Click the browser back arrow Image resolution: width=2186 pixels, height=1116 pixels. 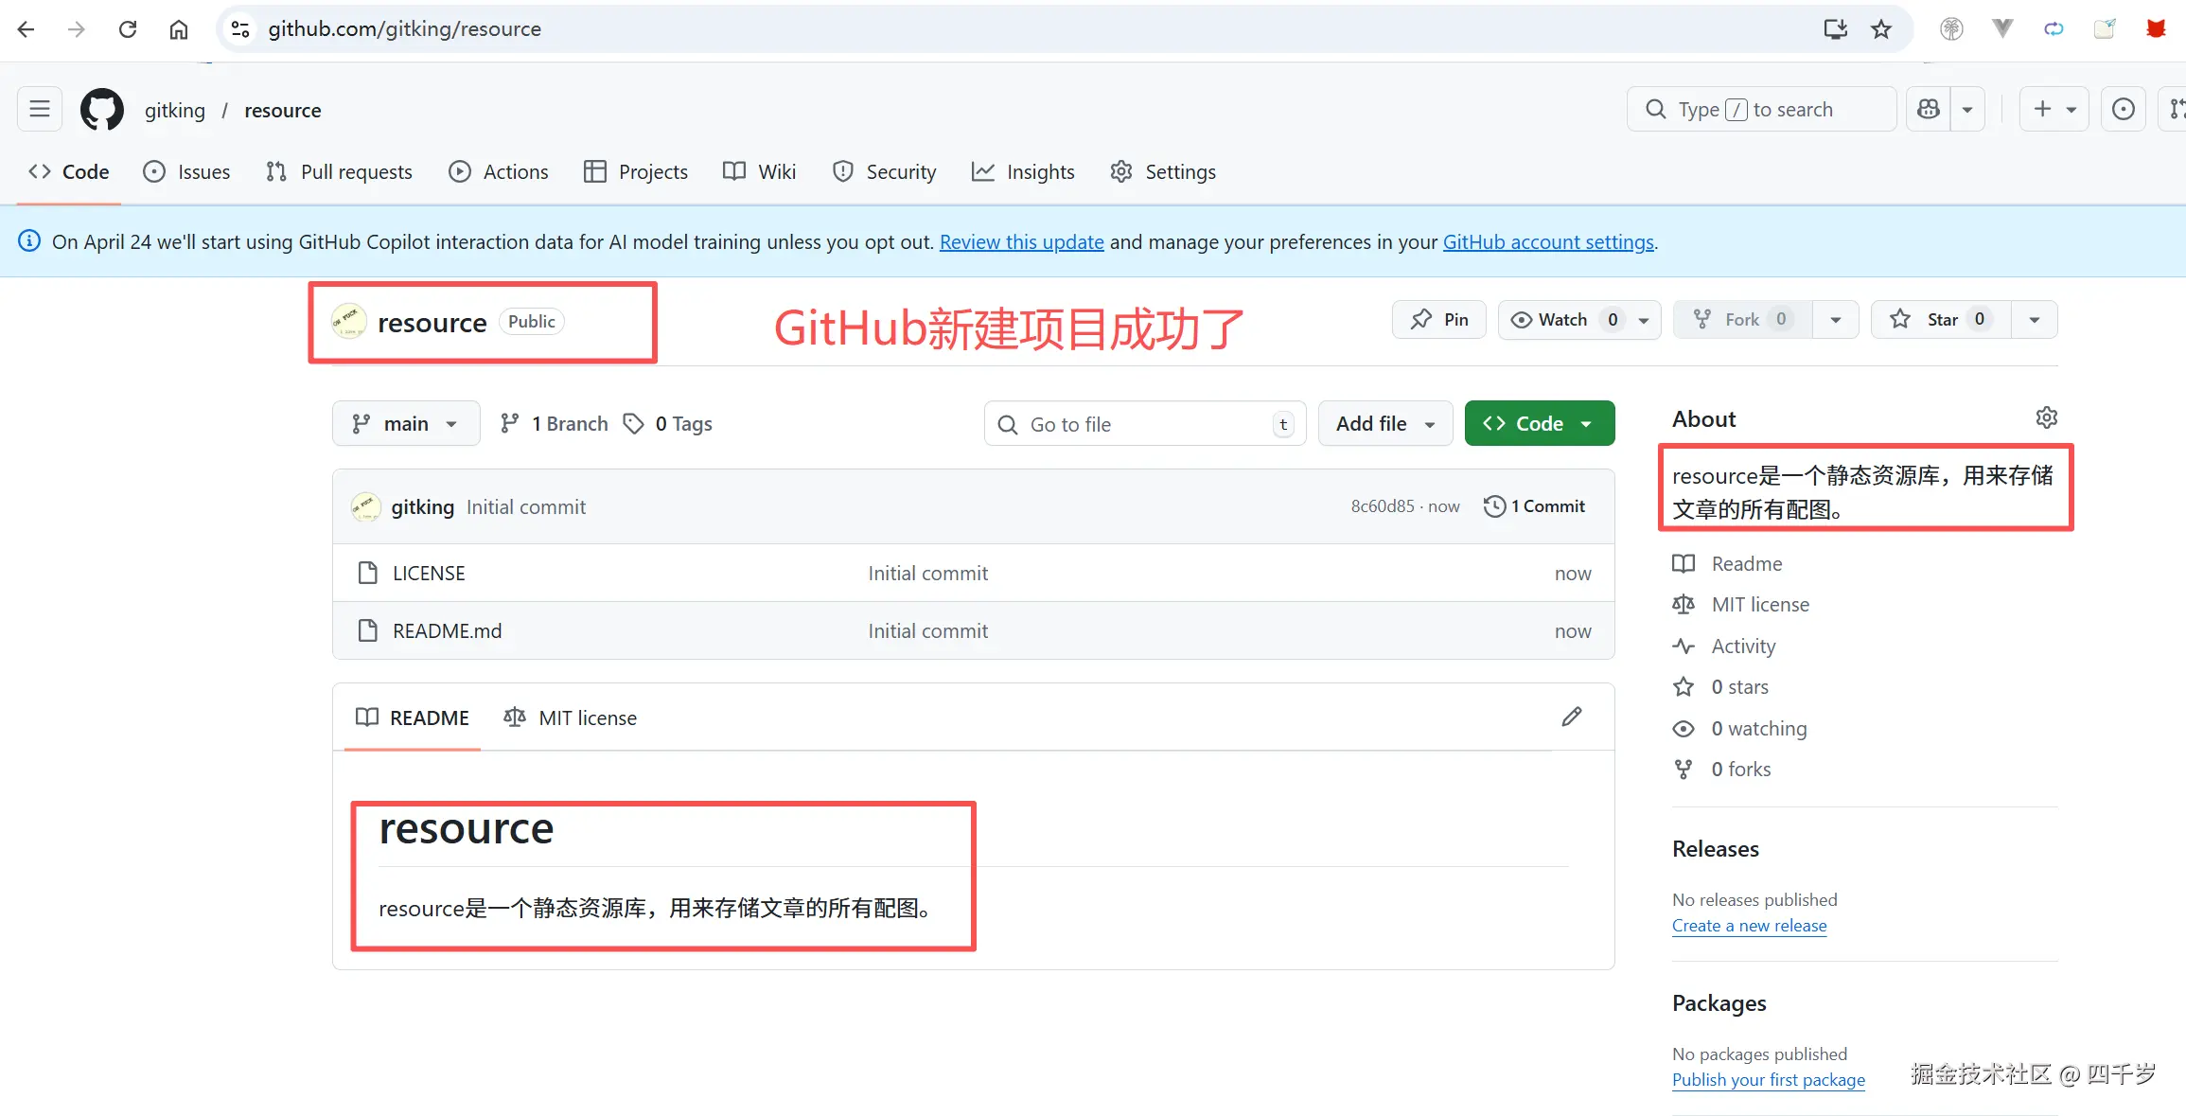(26, 28)
